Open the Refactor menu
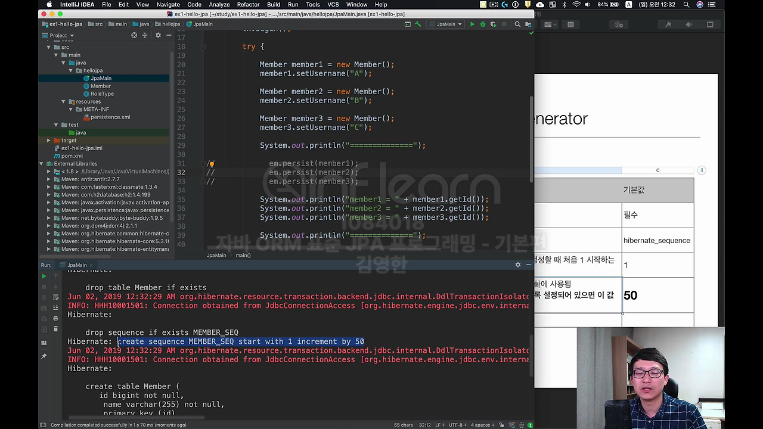 [248, 5]
